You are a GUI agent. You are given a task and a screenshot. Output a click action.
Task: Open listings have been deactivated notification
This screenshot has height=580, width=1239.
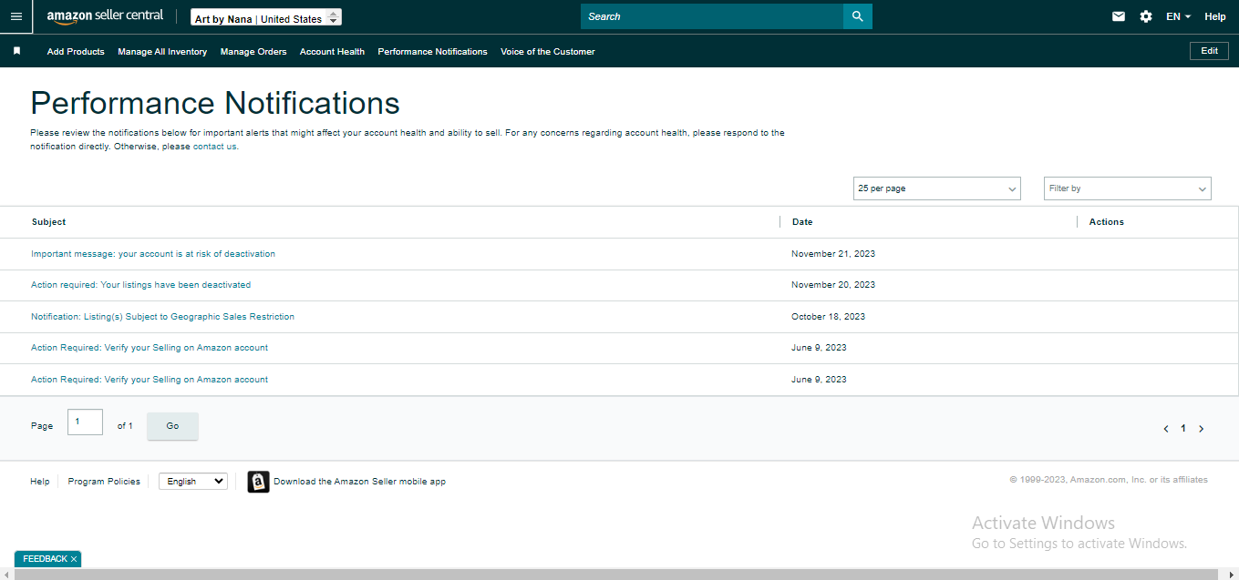tap(140, 285)
